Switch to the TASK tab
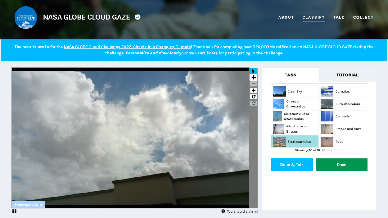 291,75
